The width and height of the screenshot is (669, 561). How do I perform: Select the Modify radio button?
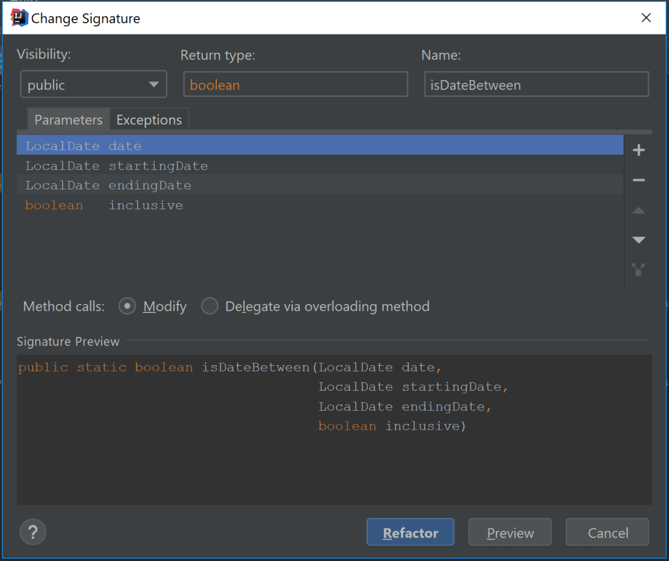(127, 306)
